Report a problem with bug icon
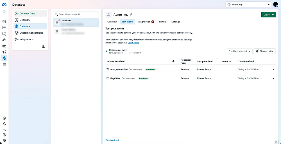The width and height of the screenshot is (281, 144). (4, 140)
